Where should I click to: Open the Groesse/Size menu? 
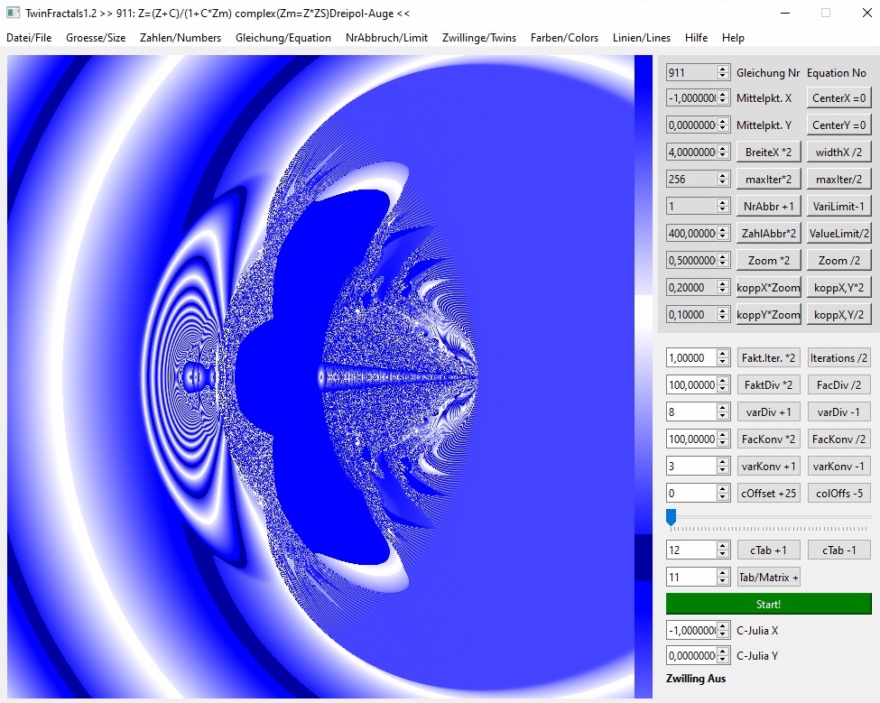pos(96,38)
